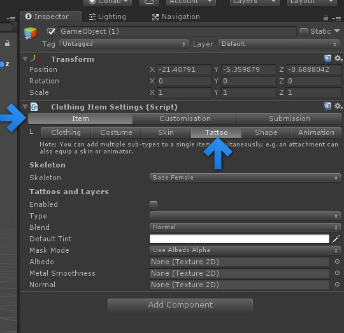Open the Skeleton Base Female dropdown
Image resolution: width=344 pixels, height=333 pixels.
[x=245, y=178]
